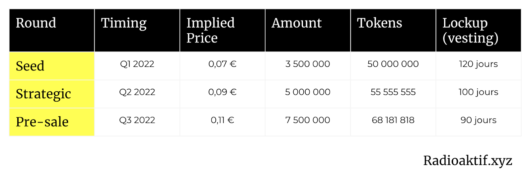Select the yellow Strategic row label
531x175 pixels.
coord(52,94)
